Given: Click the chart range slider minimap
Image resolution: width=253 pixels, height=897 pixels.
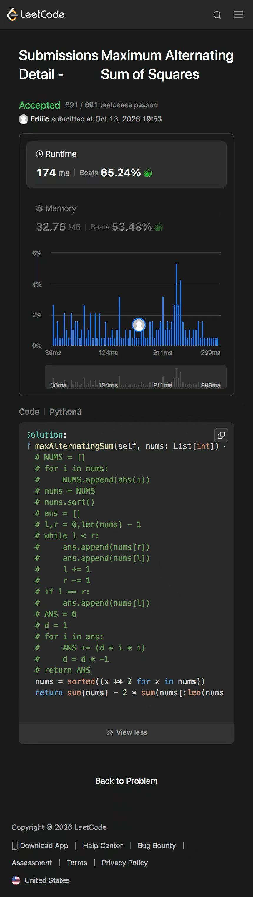Looking at the screenshot, I should tap(136, 377).
